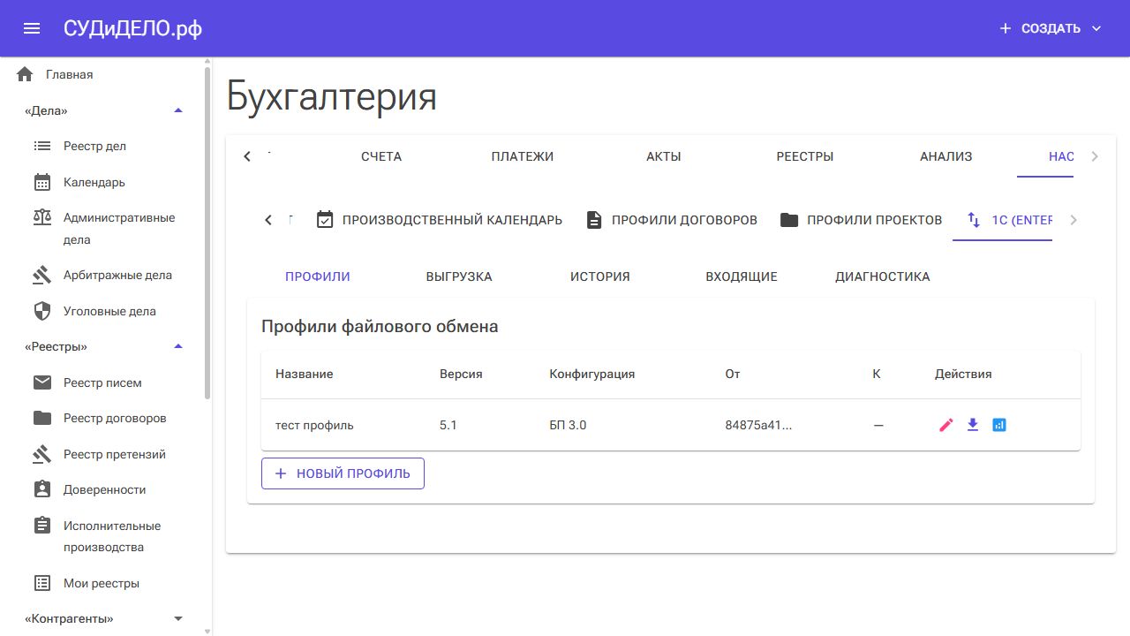Open тест профиль chart report icon
This screenshot has height=636, width=1130.
[999, 425]
